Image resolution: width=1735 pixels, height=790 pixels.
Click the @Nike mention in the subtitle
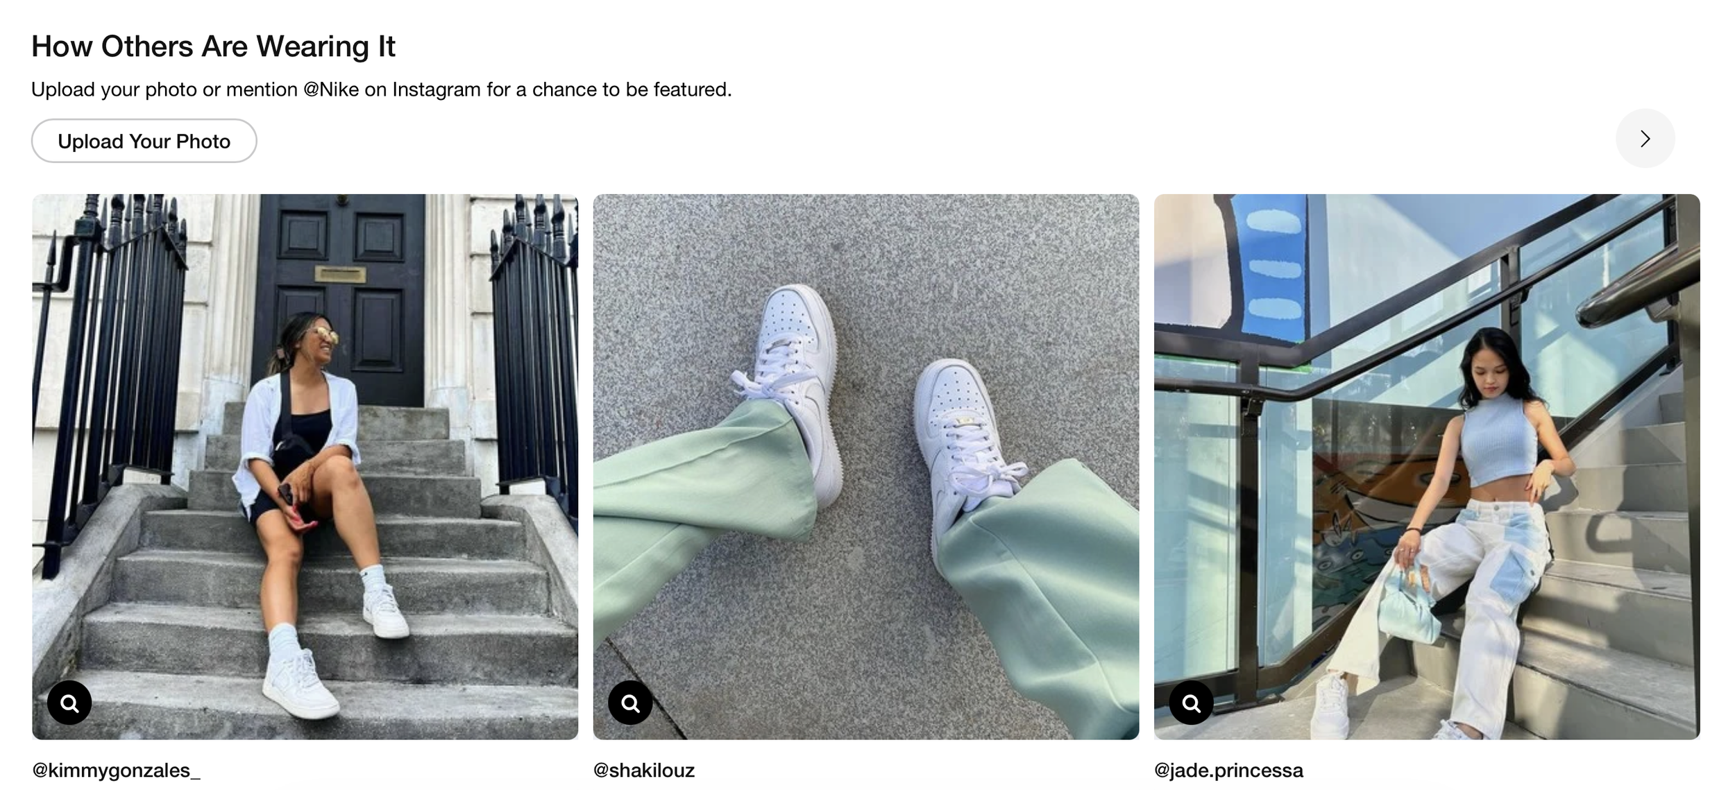[x=331, y=89]
